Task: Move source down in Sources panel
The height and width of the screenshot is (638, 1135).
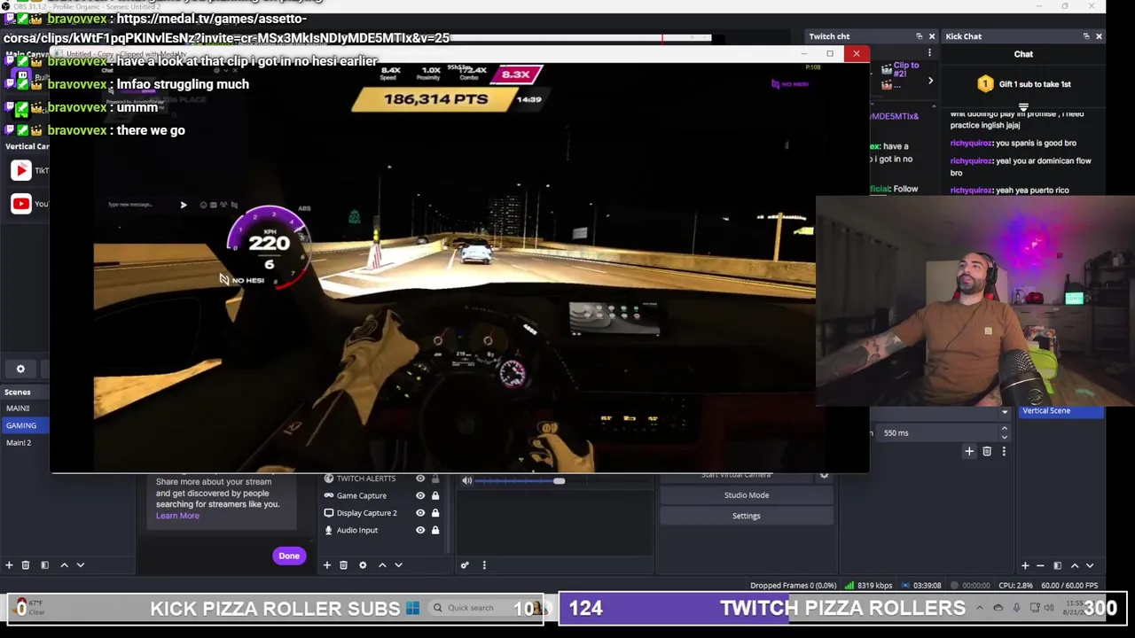Action: [398, 564]
